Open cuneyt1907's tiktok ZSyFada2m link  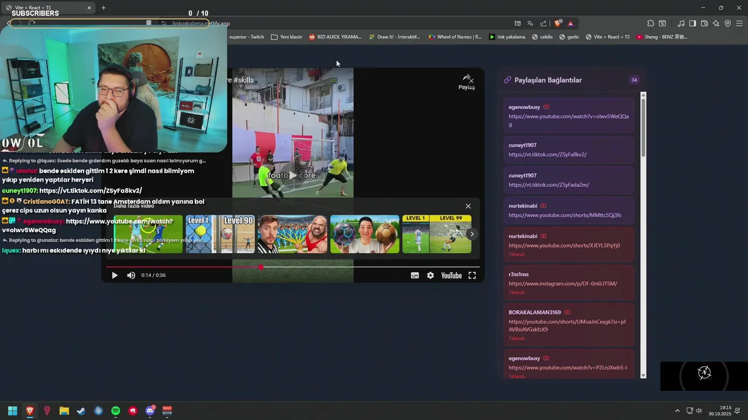click(x=549, y=185)
